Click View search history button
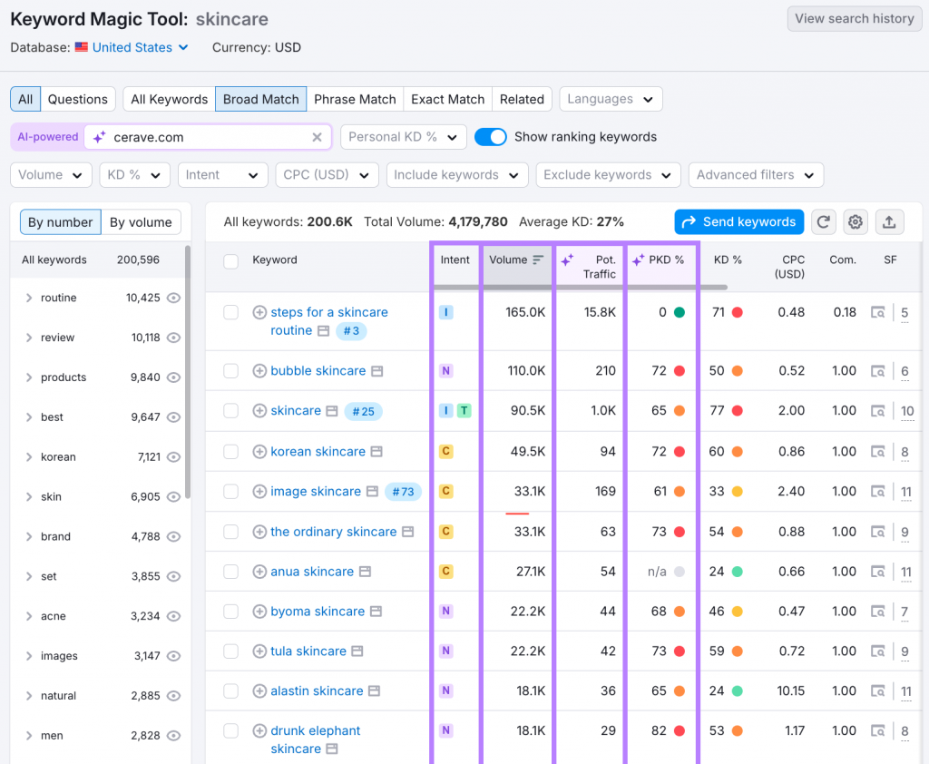Viewport: 929px width, 764px height. (x=855, y=18)
